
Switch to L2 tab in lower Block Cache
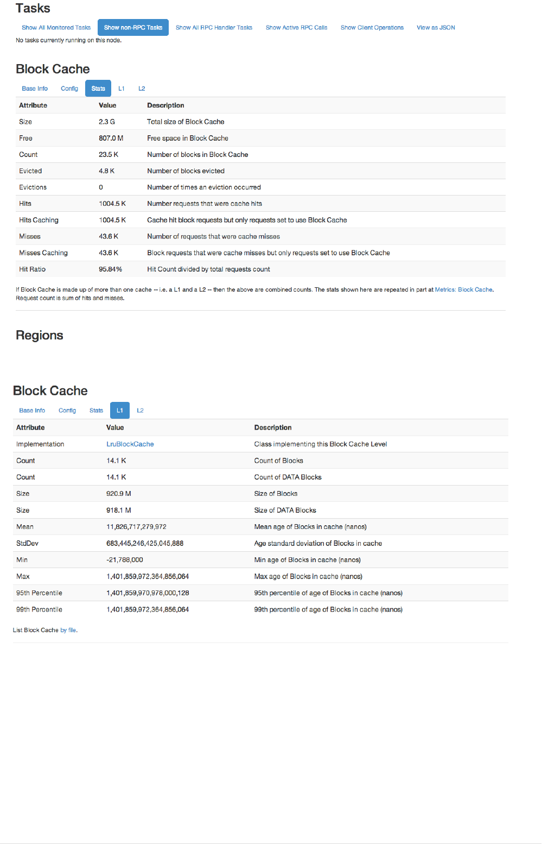point(140,411)
